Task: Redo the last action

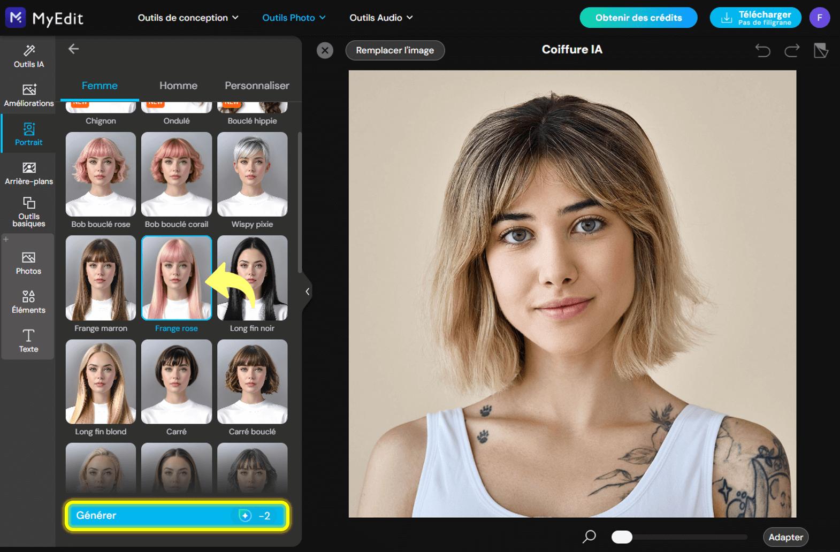Action: click(x=792, y=50)
